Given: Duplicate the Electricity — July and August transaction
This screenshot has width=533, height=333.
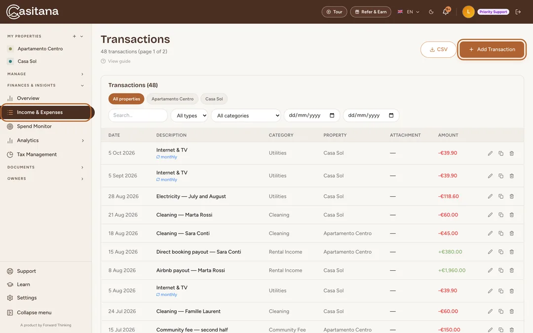Looking at the screenshot, I should [x=501, y=196].
